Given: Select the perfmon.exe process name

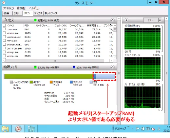Looking at the screenshot, I should tap(14, 48).
